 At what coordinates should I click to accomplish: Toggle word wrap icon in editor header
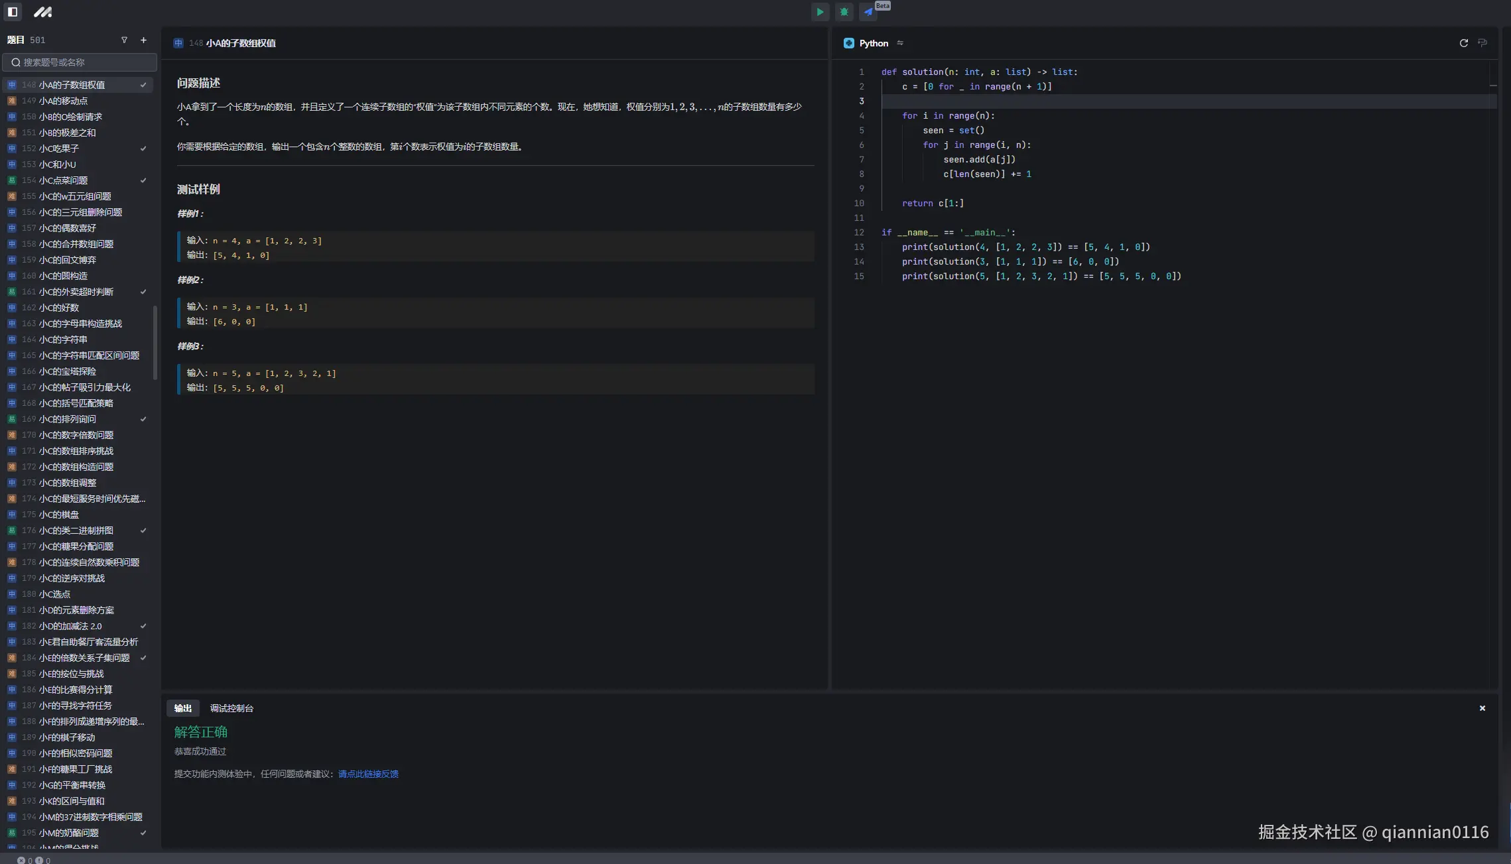pos(1482,43)
